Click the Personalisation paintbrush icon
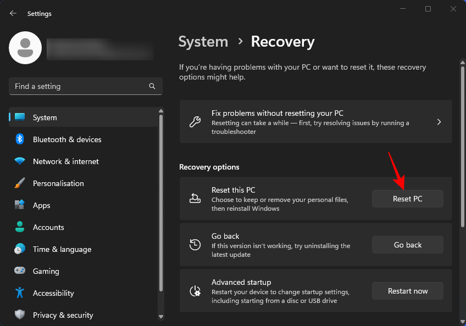466x326 pixels. (x=19, y=183)
